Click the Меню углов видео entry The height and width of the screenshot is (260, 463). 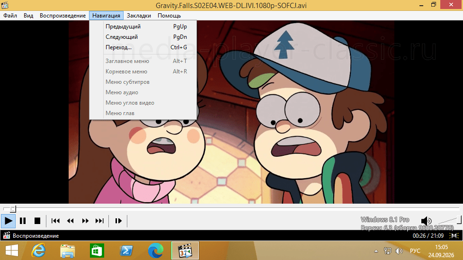[x=143, y=102]
